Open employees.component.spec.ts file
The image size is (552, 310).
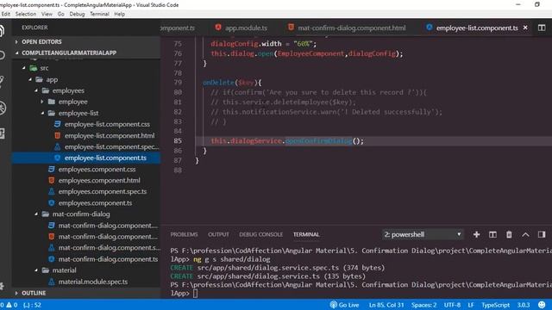click(x=103, y=192)
